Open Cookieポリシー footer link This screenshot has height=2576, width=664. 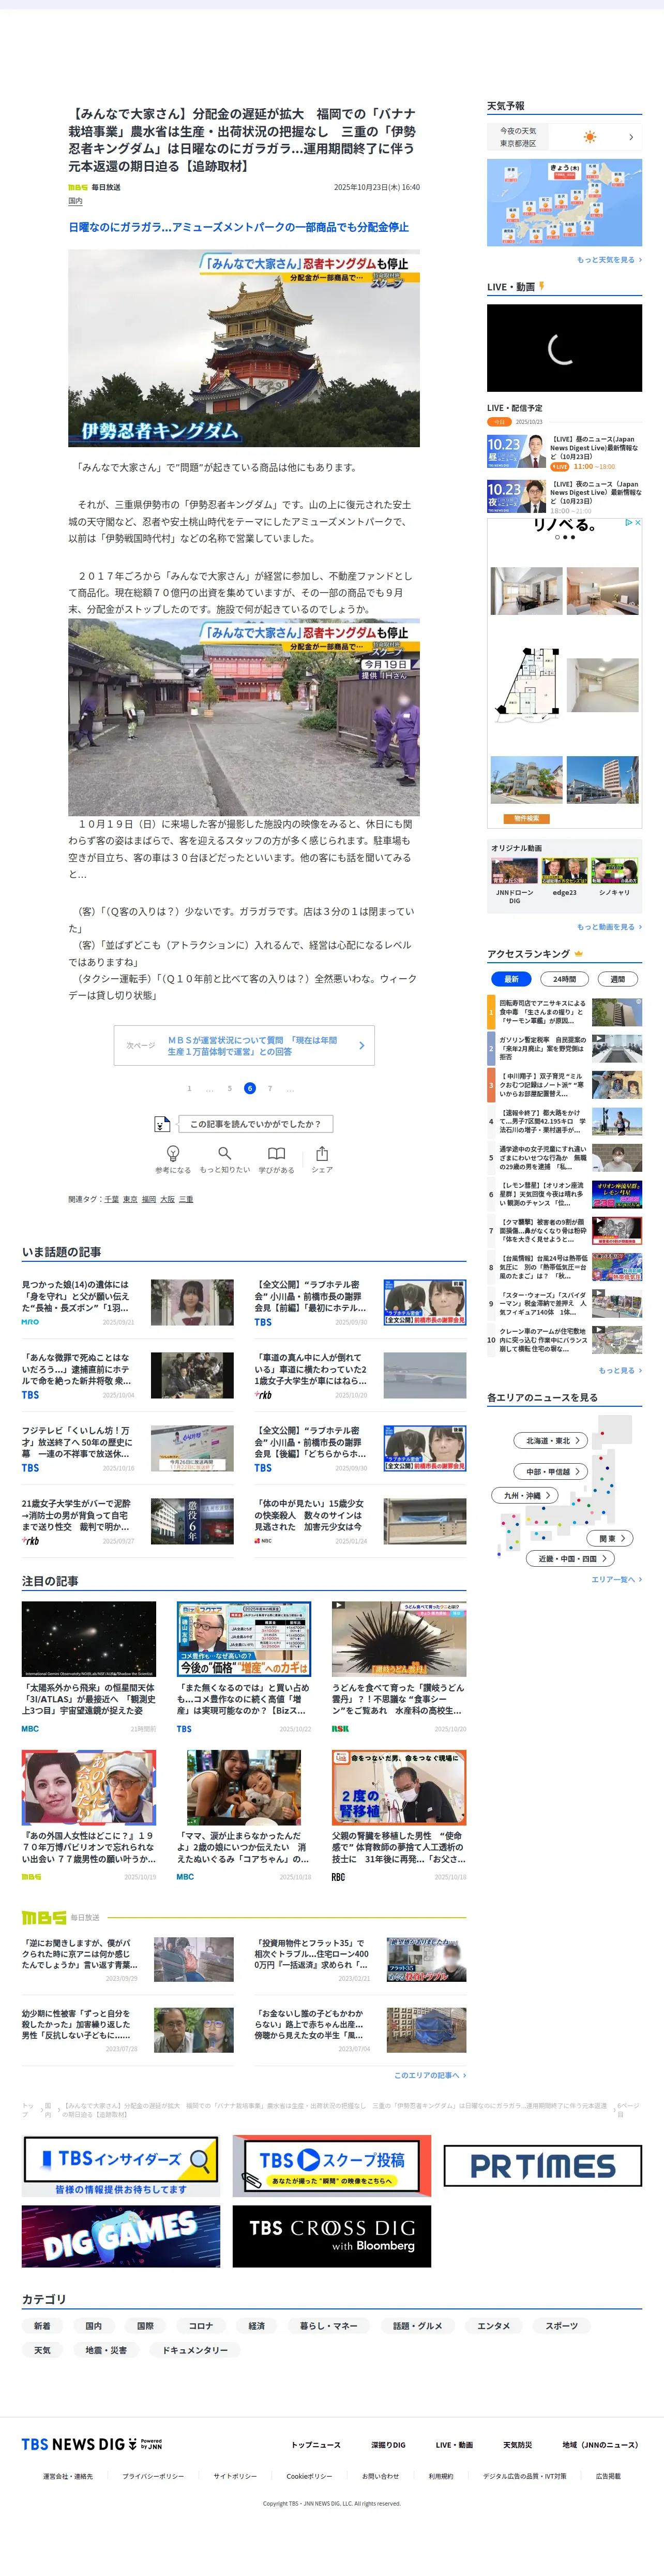pos(310,2476)
